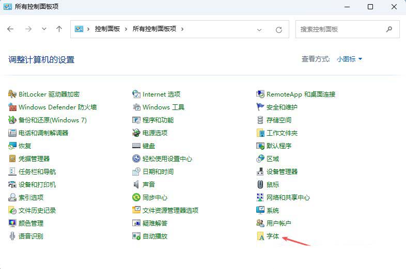Open the 日期和时间 icon
This screenshot has width=406, height=269.
click(x=136, y=171)
